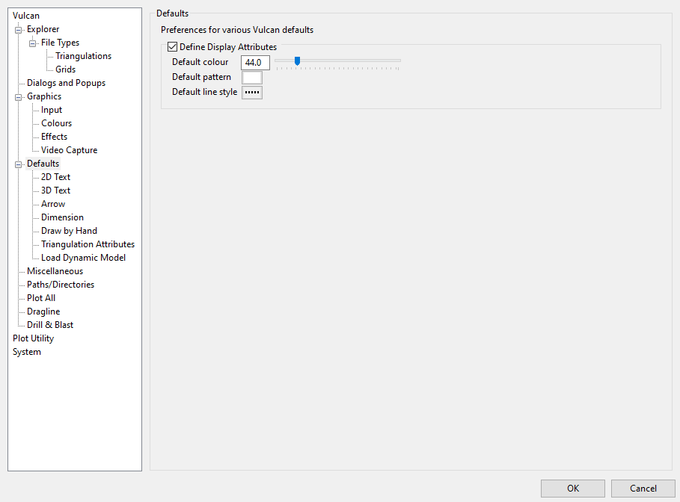Screen dimensions: 680x502
Task: Click 'Preferences for various Vulcan defaults' text
Action: pyautogui.click(x=237, y=30)
